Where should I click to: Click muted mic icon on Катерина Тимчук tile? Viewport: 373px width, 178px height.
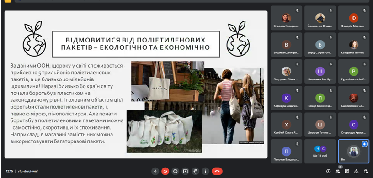[x=364, y=37]
